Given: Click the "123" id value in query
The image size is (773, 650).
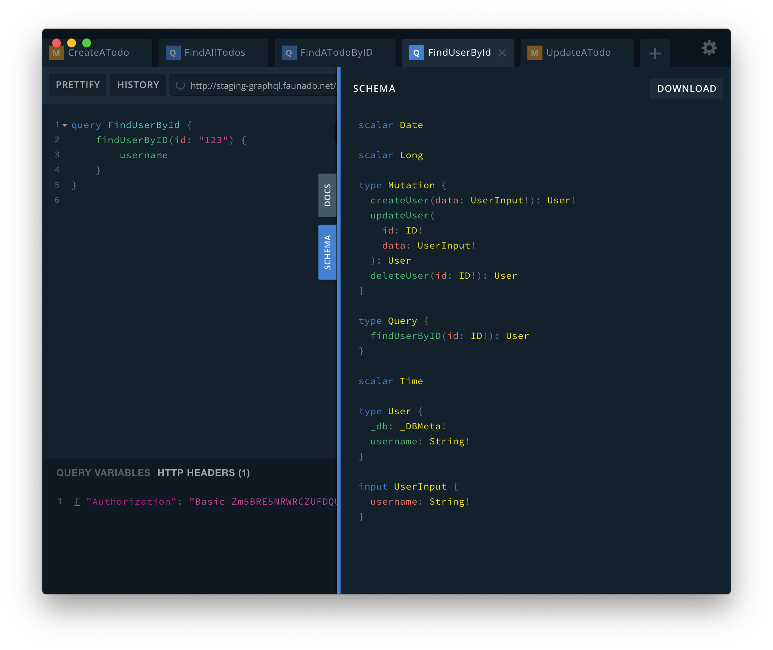Looking at the screenshot, I should [213, 140].
